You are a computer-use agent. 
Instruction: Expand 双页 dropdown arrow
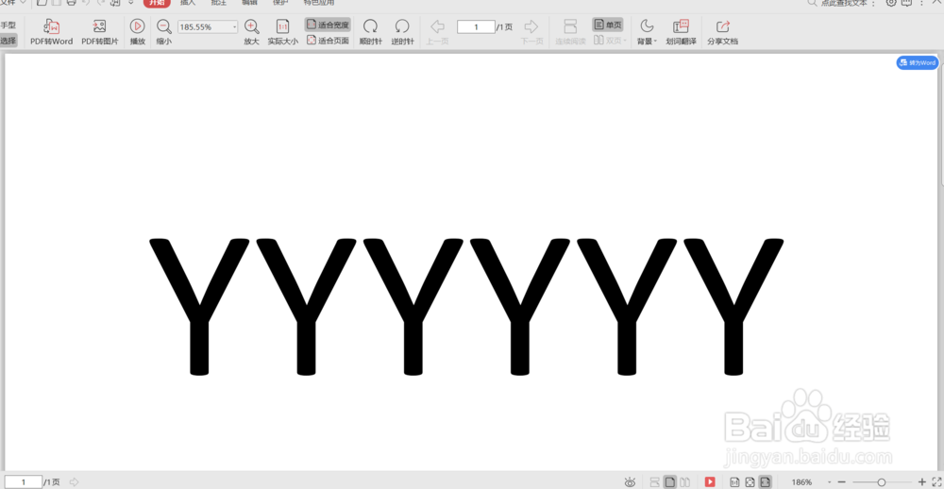click(624, 41)
